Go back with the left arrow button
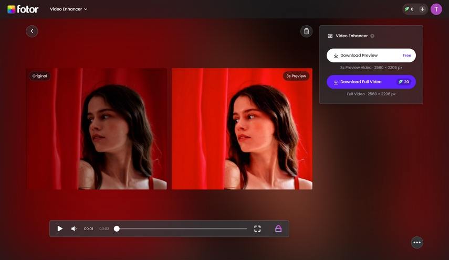Screen dimensions: 449x260 [32, 31]
